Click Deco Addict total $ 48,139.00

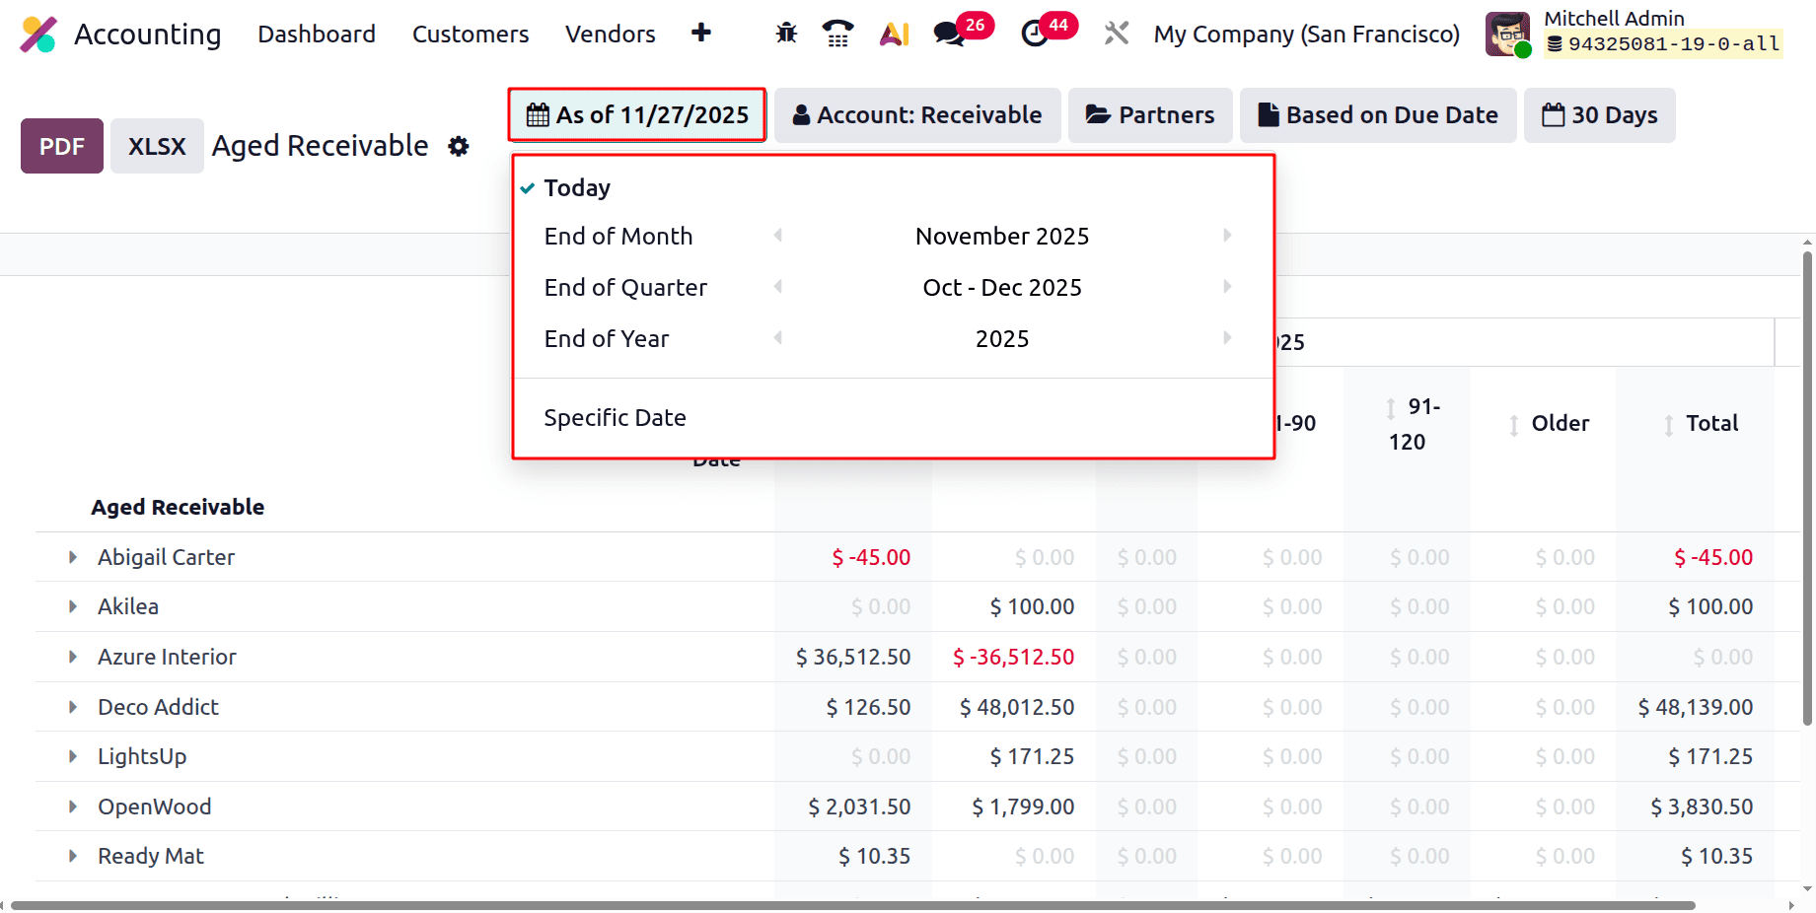[1695, 707]
